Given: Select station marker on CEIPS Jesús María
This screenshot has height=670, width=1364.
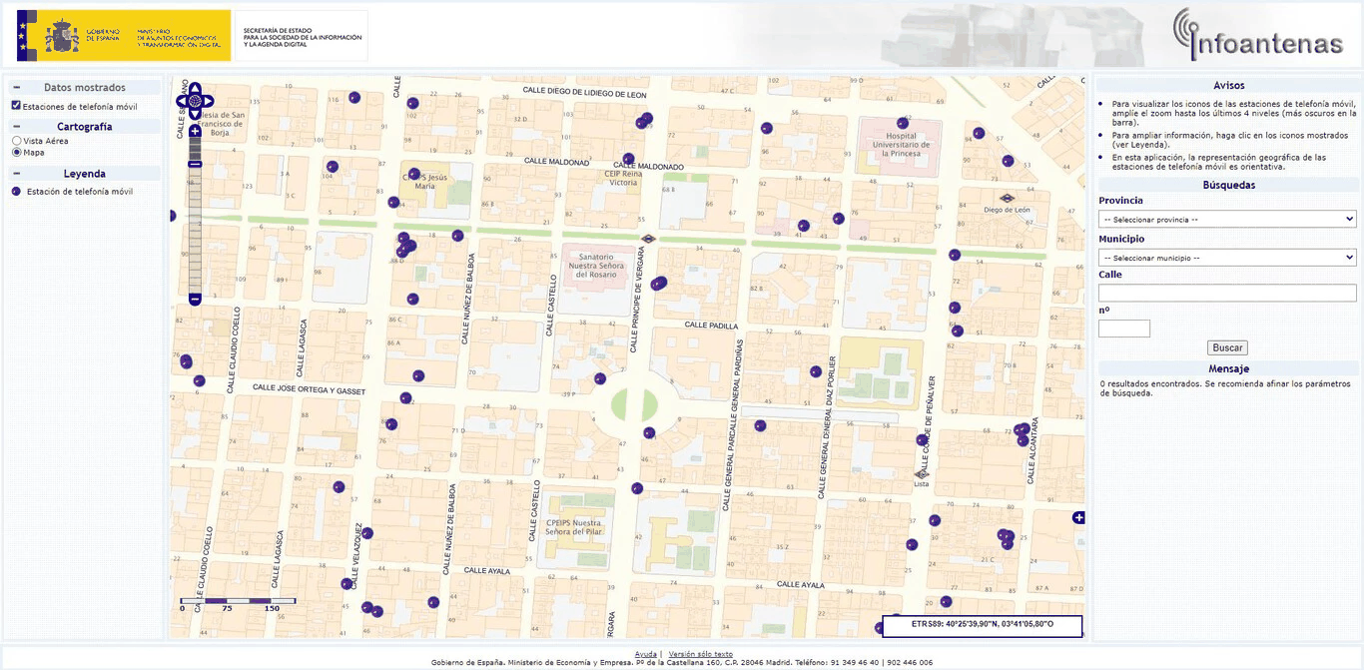Looking at the screenshot, I should [414, 174].
